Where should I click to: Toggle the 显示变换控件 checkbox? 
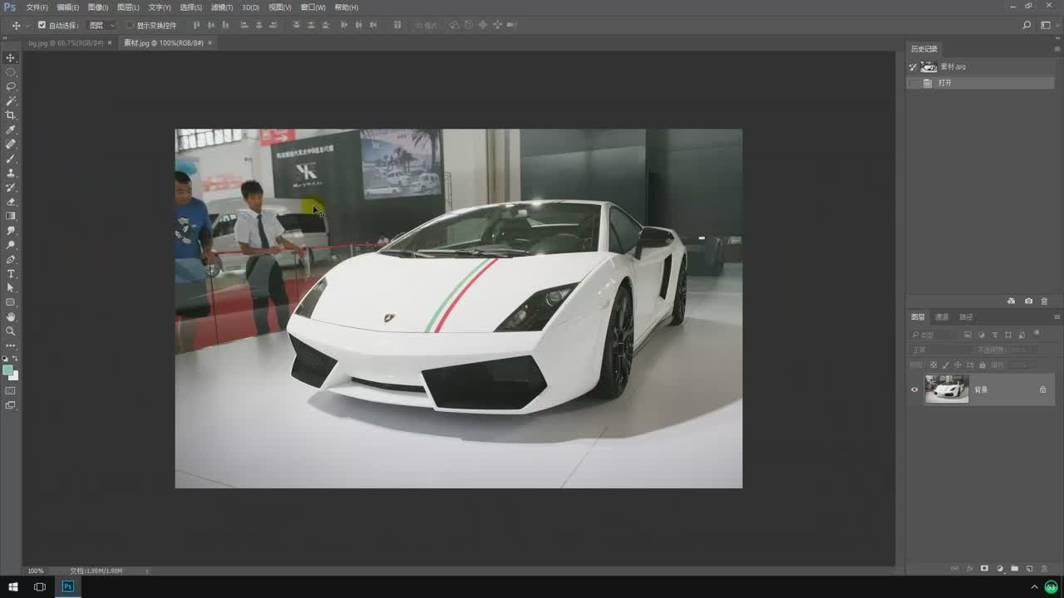(x=130, y=25)
